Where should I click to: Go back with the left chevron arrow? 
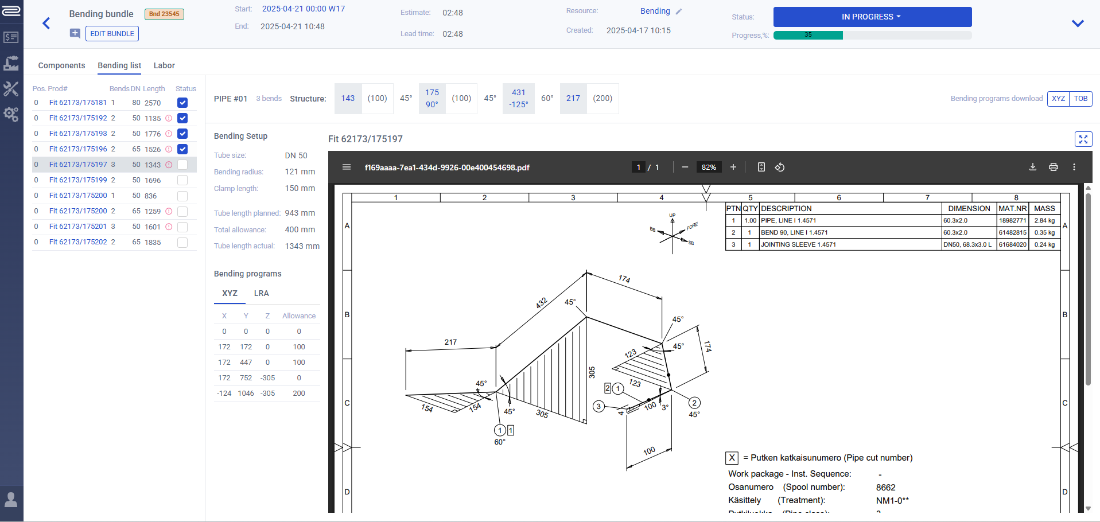(x=46, y=24)
